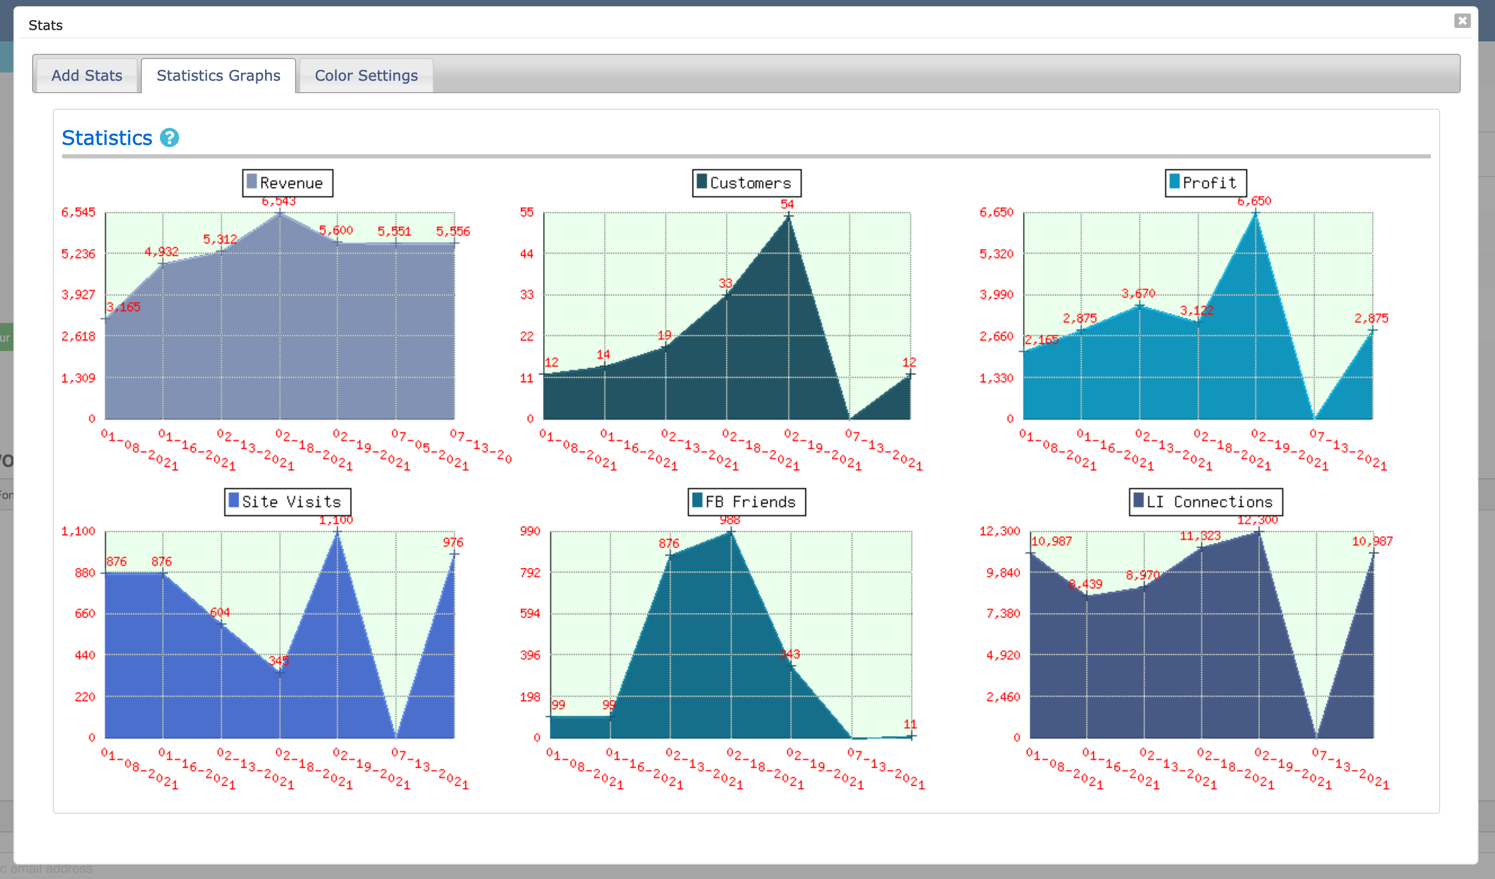The width and height of the screenshot is (1495, 879).
Task: Click the Revenue legend color swatch
Action: point(252,182)
